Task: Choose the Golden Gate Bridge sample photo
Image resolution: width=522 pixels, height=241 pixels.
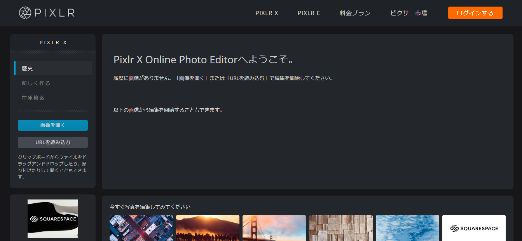Action: [x=274, y=228]
